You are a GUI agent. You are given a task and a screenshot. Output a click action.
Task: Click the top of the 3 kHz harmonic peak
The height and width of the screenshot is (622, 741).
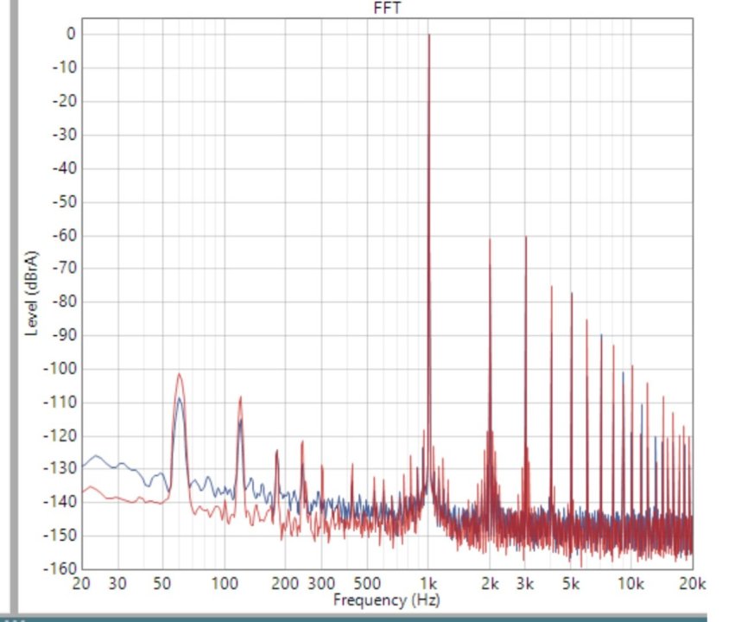point(525,238)
